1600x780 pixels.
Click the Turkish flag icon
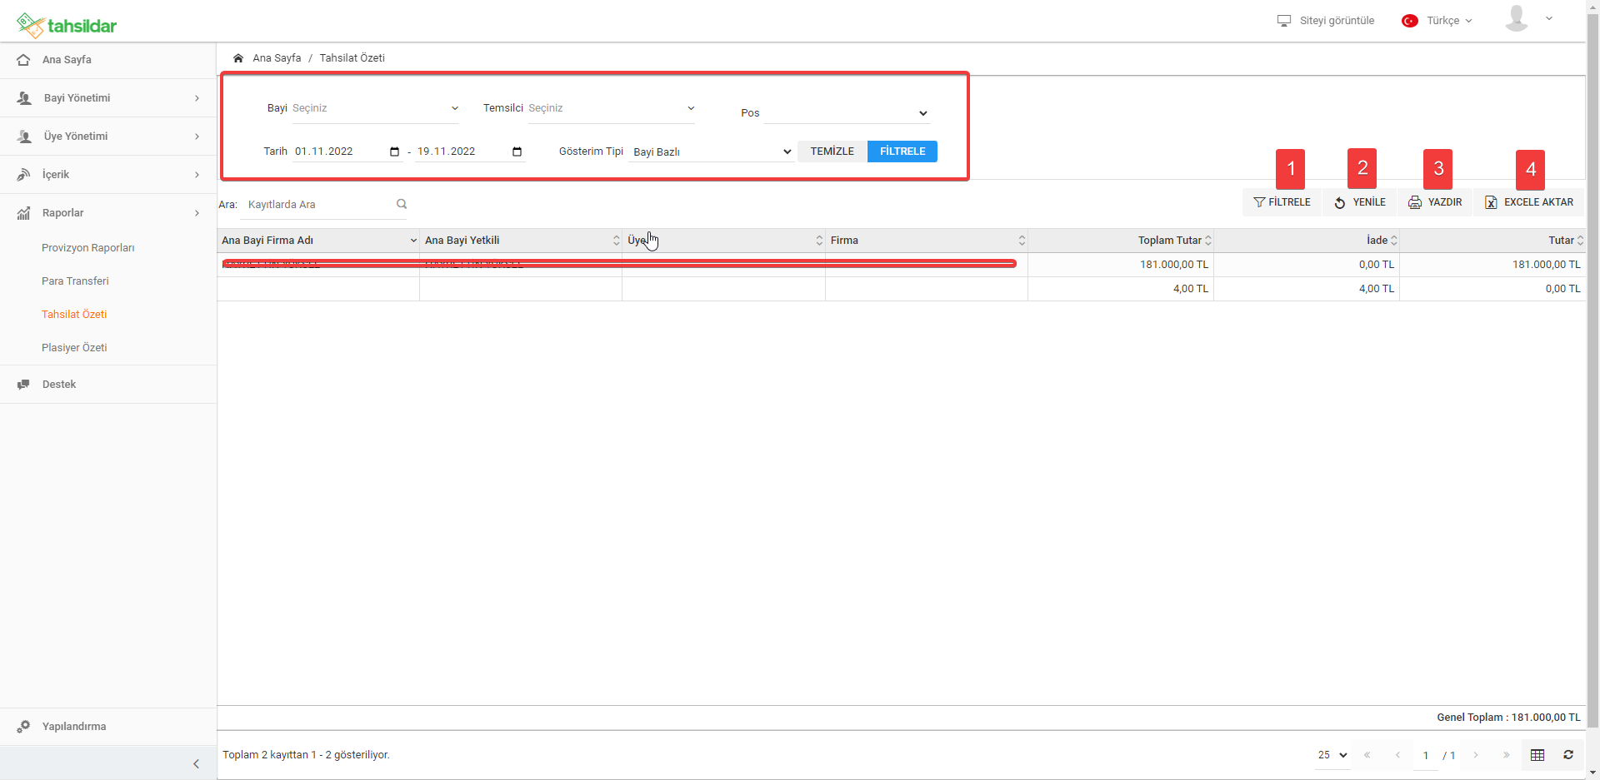[1410, 21]
